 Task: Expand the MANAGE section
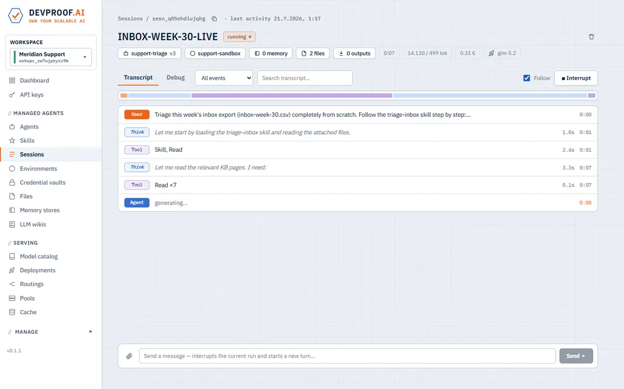(50, 332)
